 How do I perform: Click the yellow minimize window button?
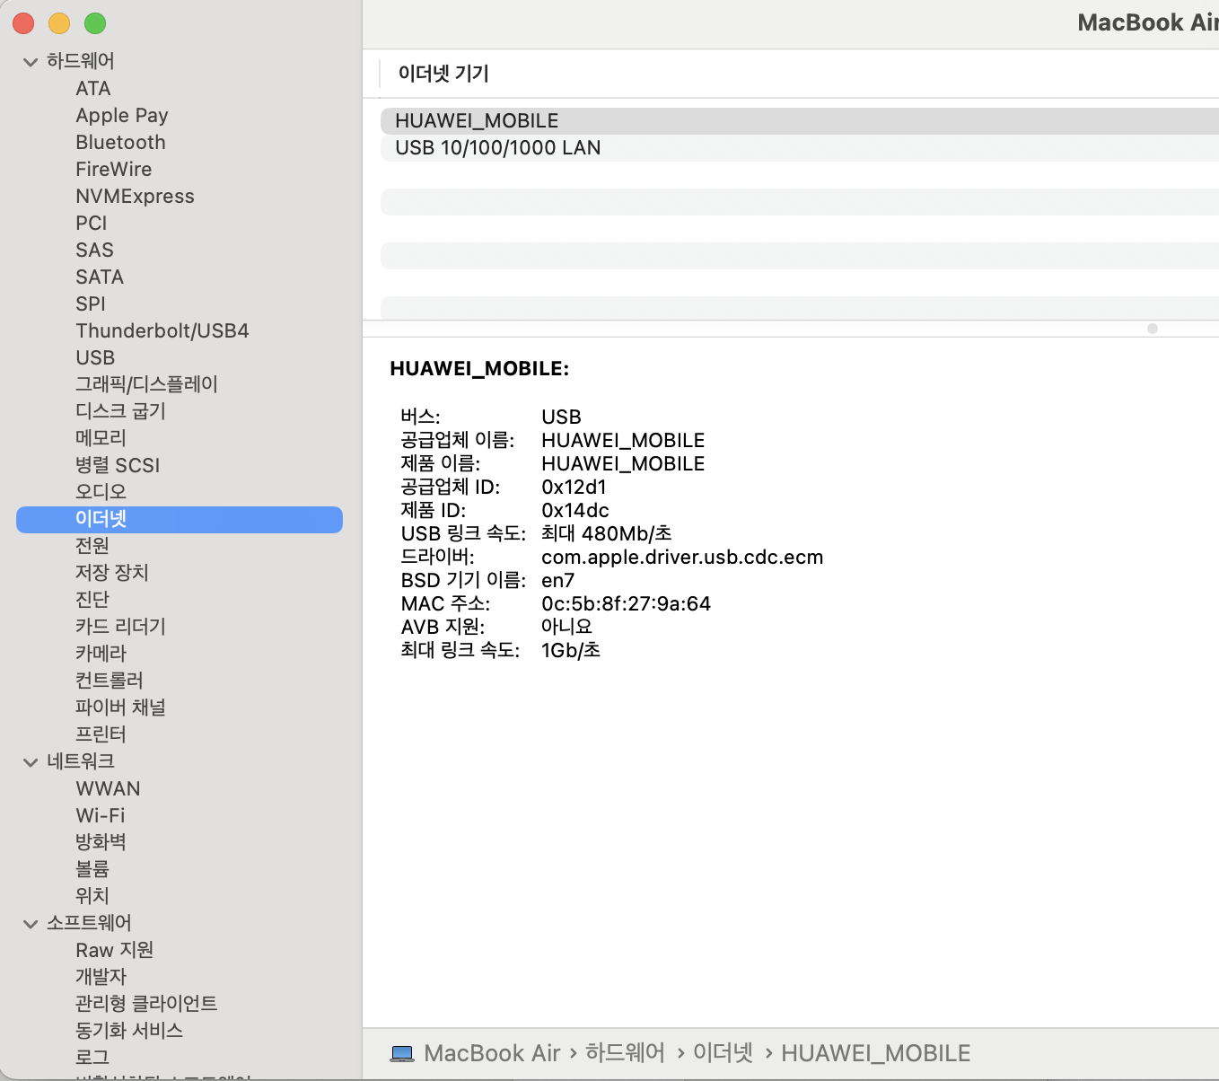(x=59, y=23)
